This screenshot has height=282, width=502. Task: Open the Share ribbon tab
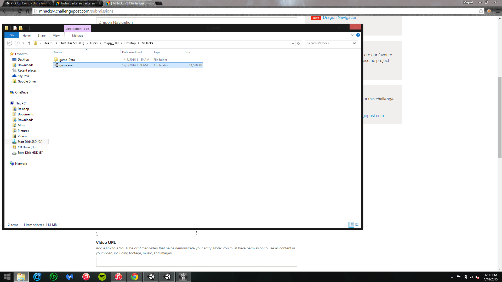coord(42,36)
